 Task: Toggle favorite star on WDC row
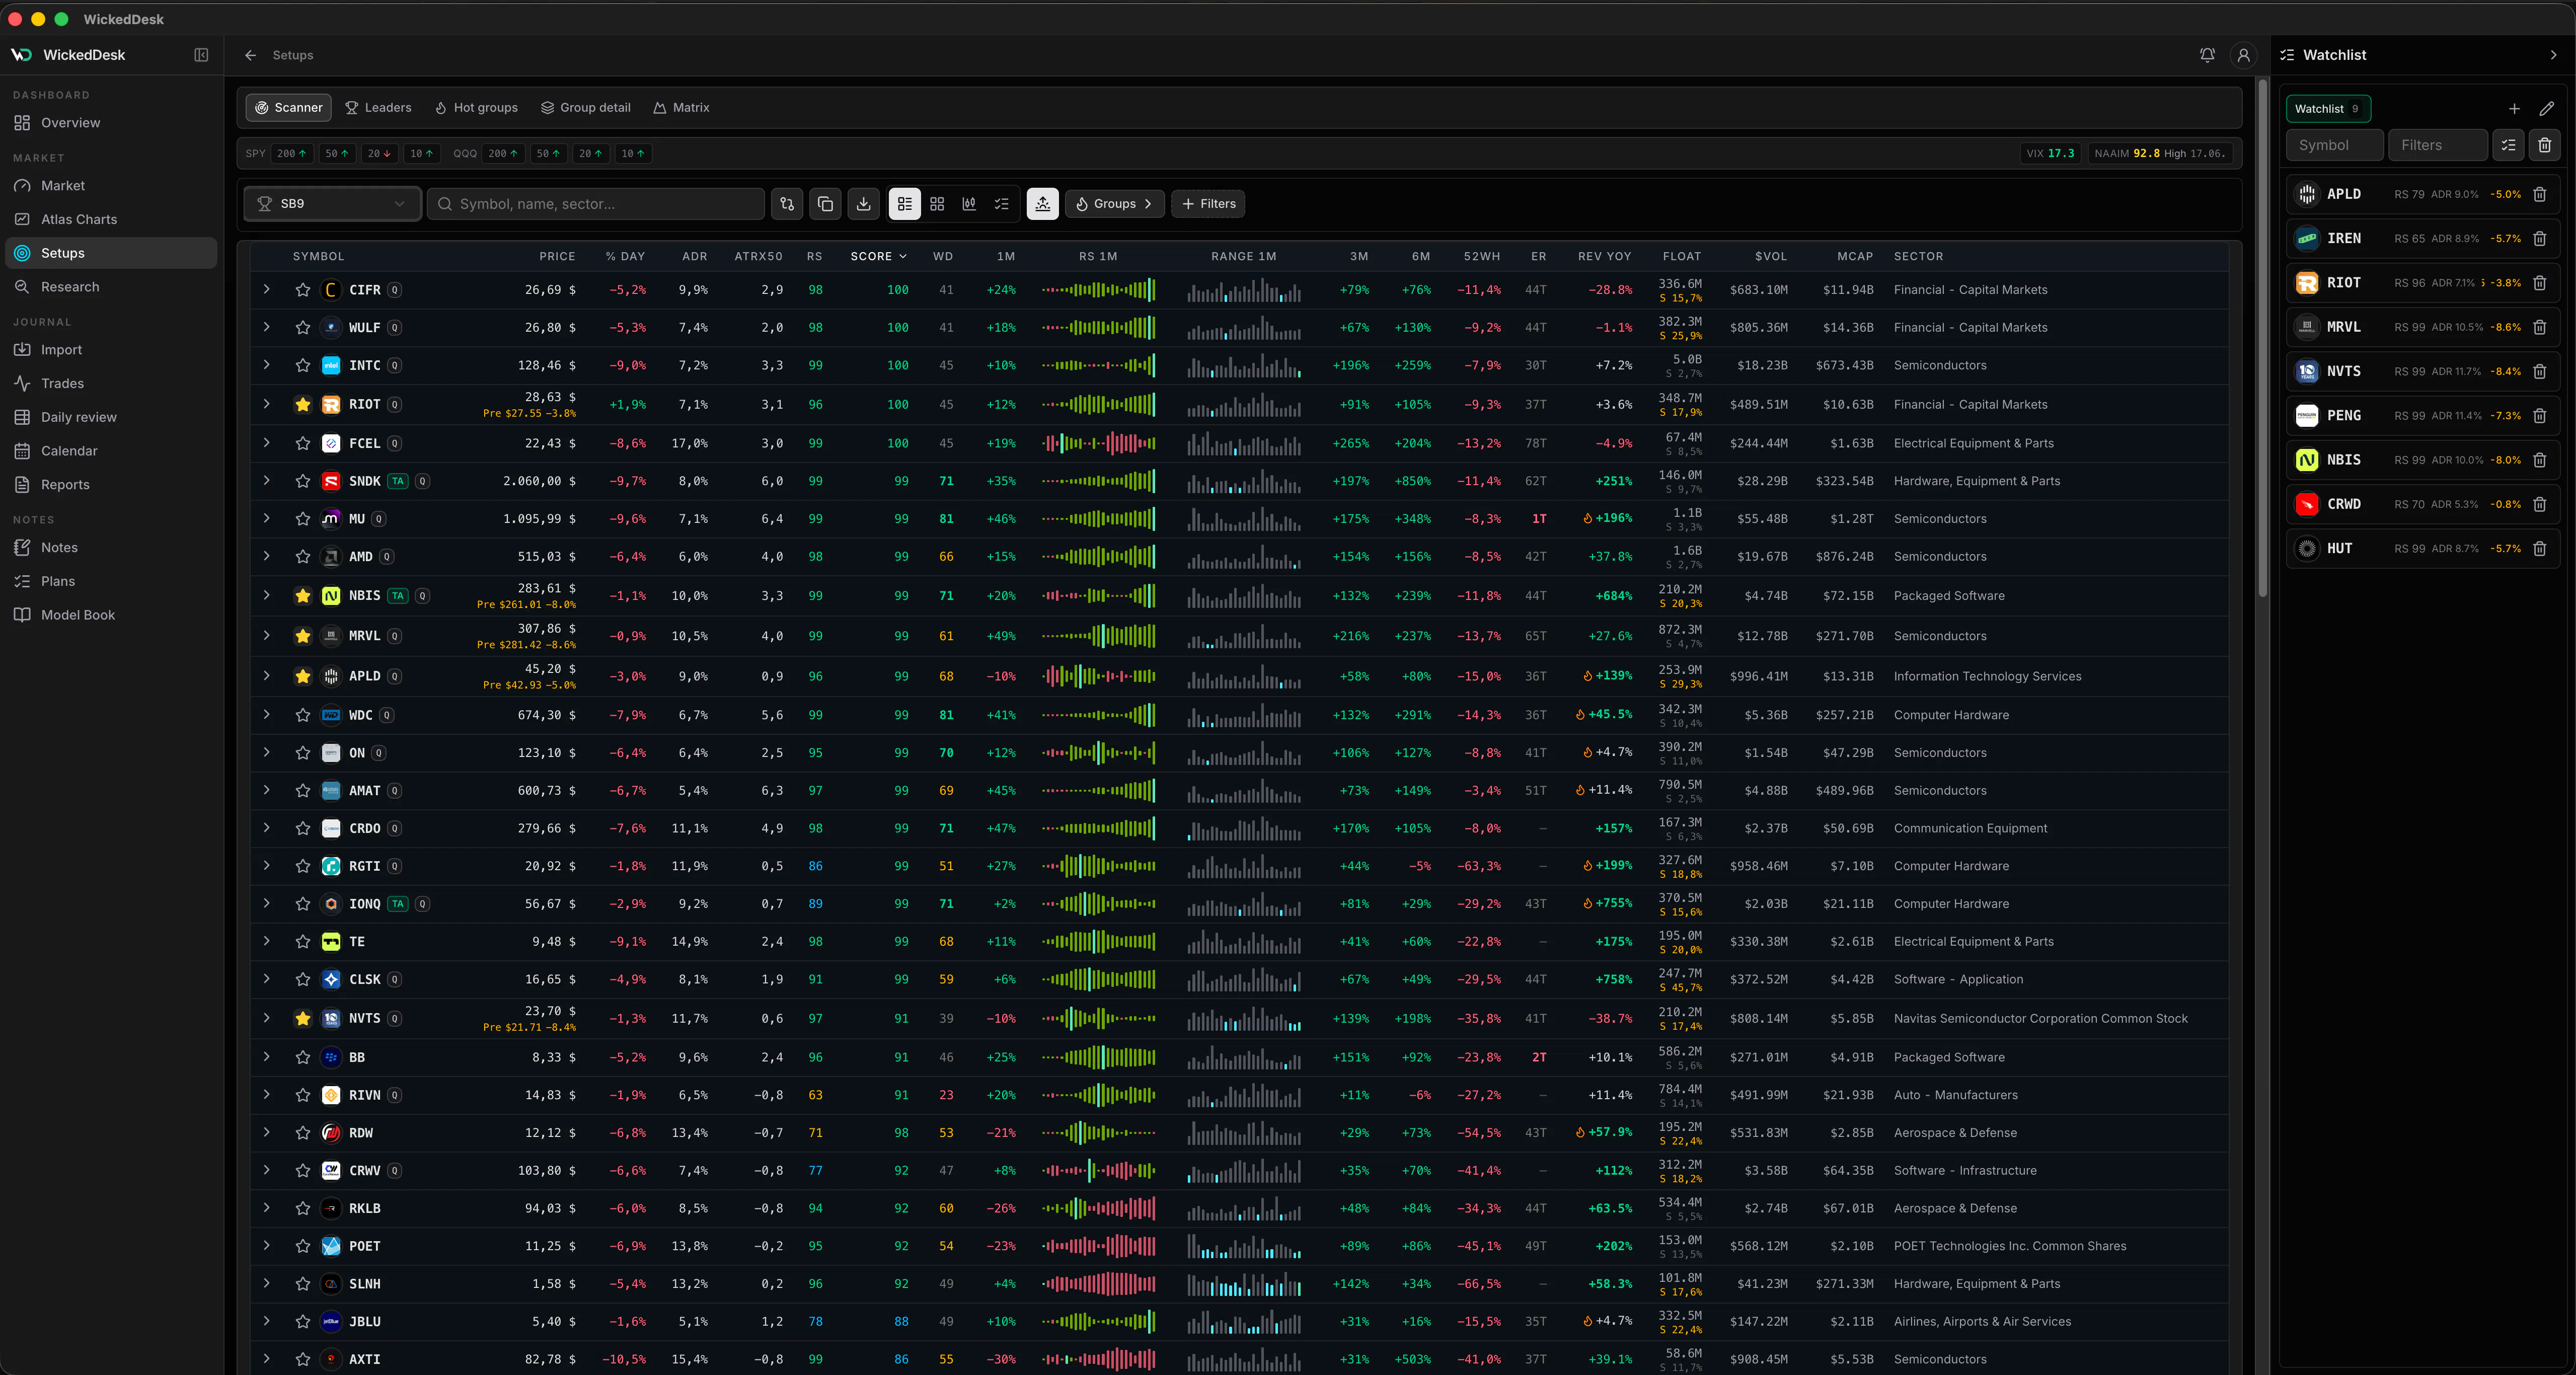pyautogui.click(x=303, y=715)
